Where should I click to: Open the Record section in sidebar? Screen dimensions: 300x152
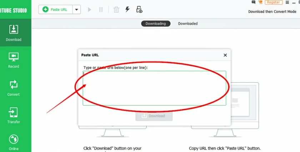(14, 60)
